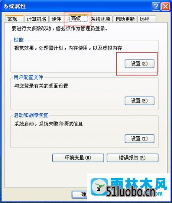Switch to the 远程 tab
Image resolution: width=172 pixels, height=203 pixels.
147,19
